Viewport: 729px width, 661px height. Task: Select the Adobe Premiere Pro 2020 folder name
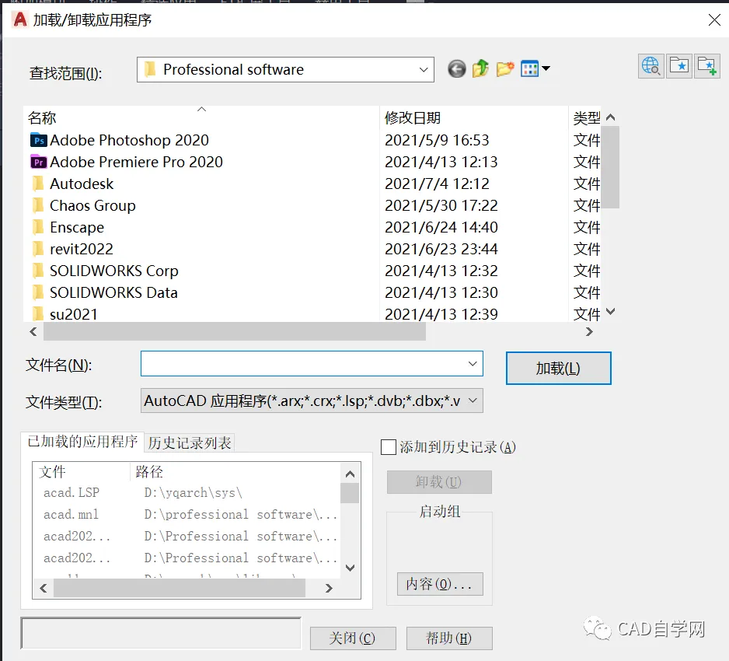tap(136, 162)
